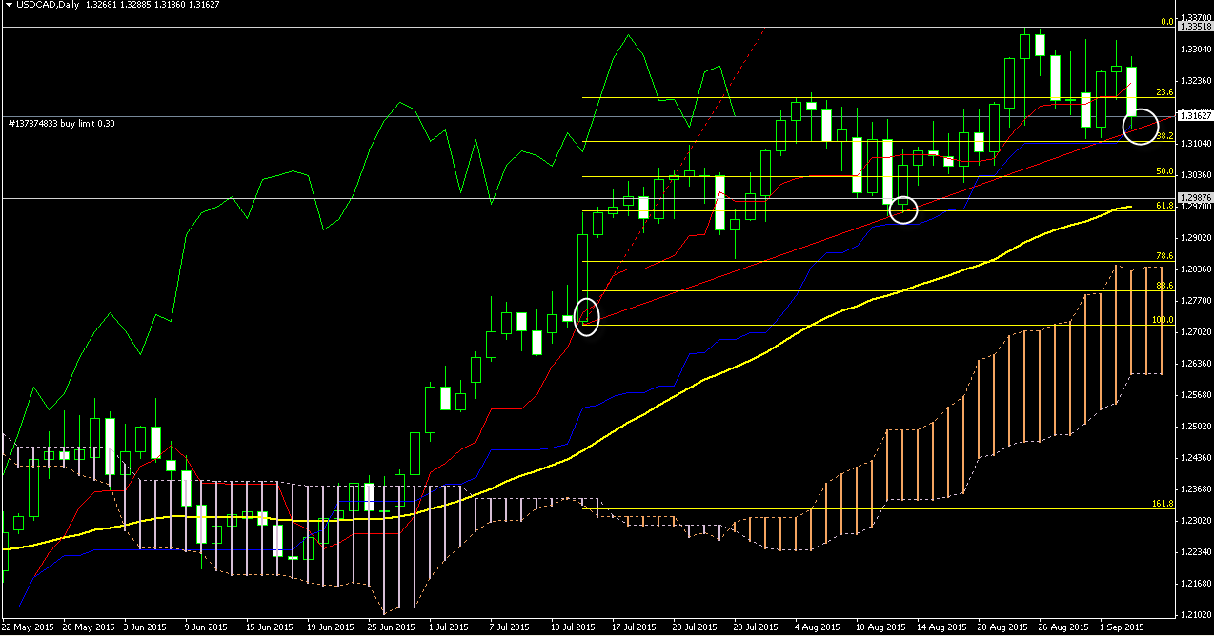Click the 1.21020 price axis label
The image size is (1214, 637).
[x=1195, y=614]
